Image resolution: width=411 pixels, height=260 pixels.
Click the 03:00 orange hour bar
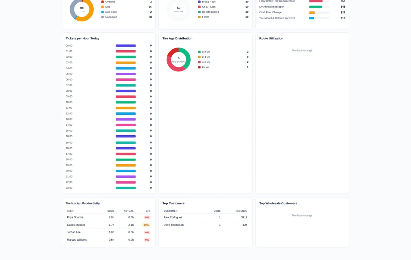(x=126, y=63)
